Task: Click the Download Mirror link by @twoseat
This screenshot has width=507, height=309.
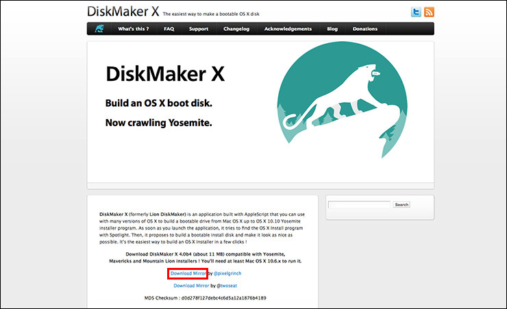Action: tap(191, 286)
